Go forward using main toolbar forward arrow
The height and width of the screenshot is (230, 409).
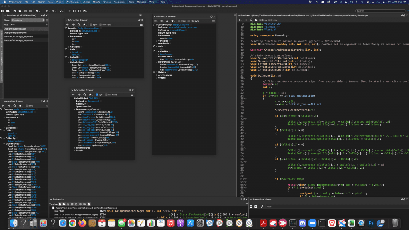pos(53,11)
